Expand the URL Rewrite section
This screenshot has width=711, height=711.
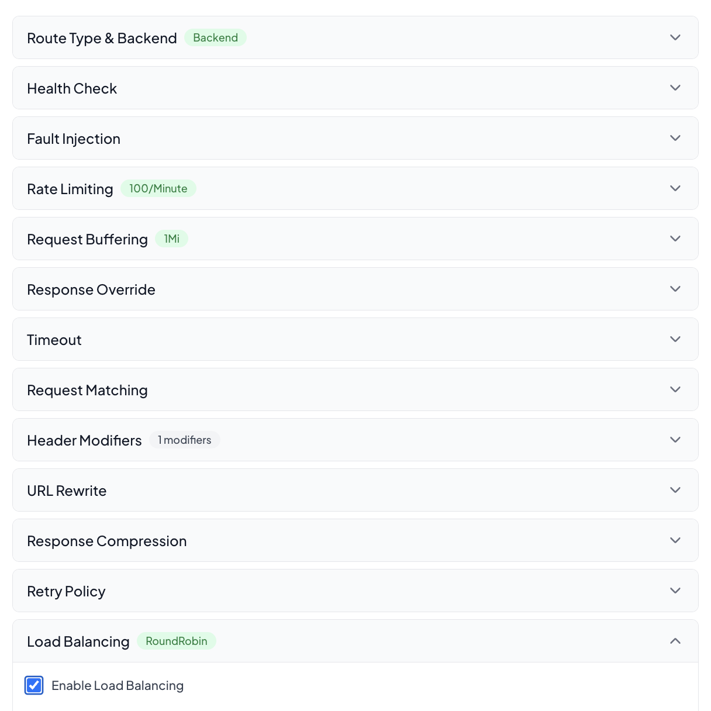click(67, 491)
